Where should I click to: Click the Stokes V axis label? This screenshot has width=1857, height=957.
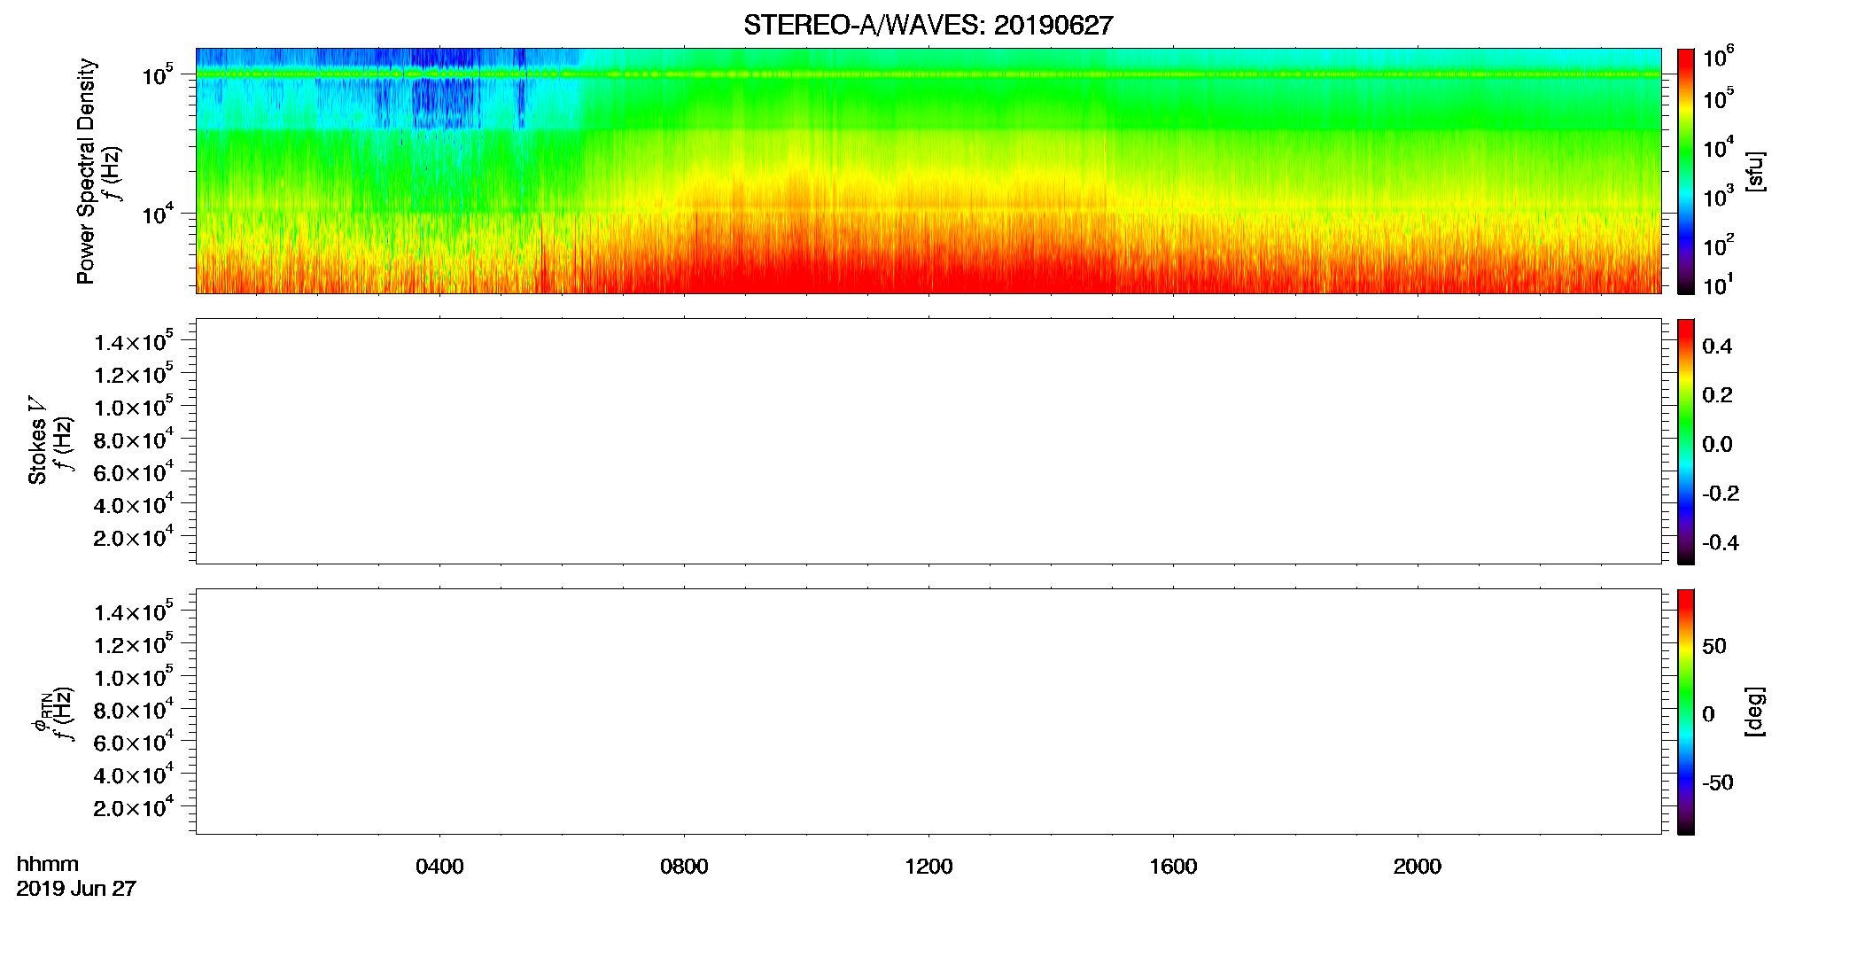38,440
